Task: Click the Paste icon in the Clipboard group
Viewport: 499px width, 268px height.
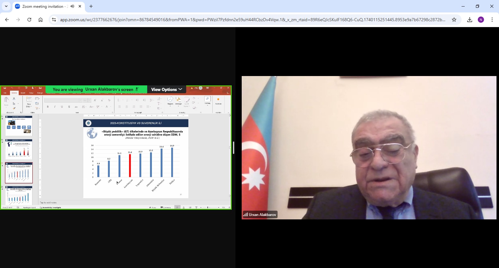Action: (x=6, y=101)
